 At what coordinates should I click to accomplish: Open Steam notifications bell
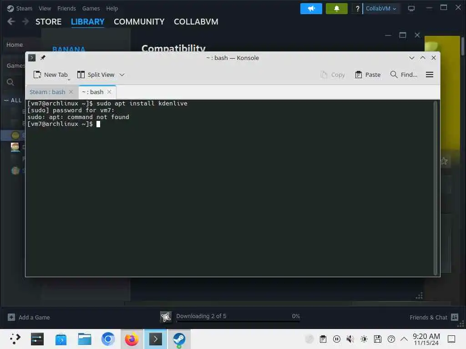tap(337, 9)
